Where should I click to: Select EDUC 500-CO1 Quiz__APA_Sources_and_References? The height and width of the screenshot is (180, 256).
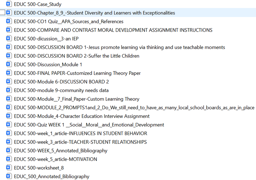69,22
